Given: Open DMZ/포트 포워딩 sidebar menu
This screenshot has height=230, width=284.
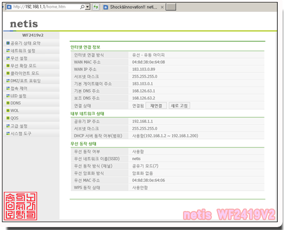Looking at the screenshot, I should (x=25, y=81).
